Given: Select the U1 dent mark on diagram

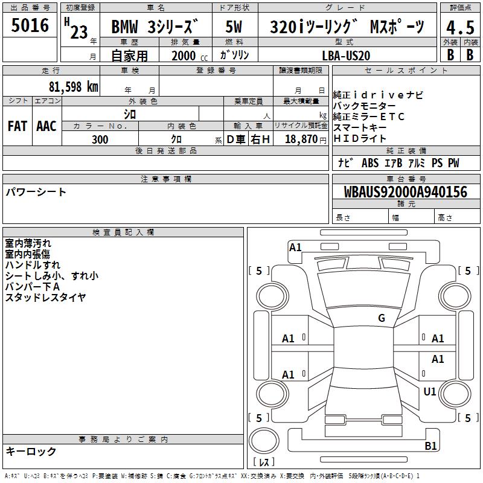Looking at the screenshot, I should [x=430, y=391].
